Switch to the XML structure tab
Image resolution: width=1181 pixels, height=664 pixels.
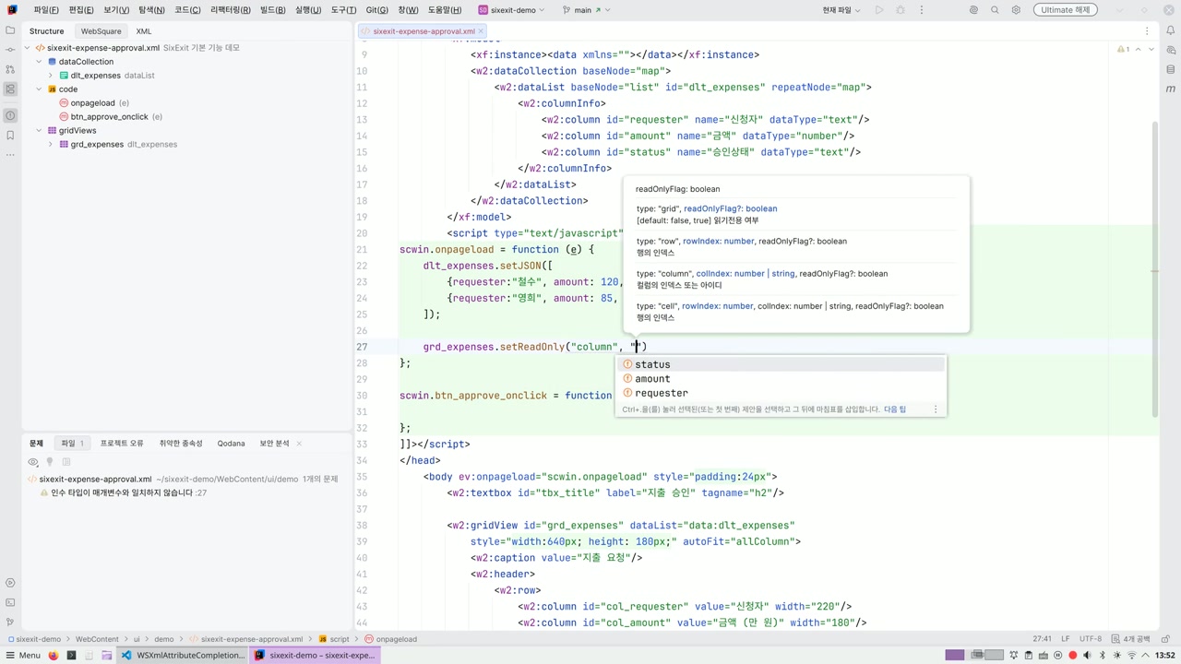pyautogui.click(x=144, y=31)
